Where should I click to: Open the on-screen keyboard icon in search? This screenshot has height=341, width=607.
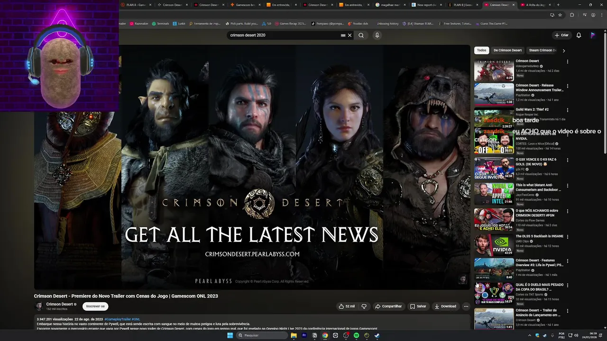(343, 35)
